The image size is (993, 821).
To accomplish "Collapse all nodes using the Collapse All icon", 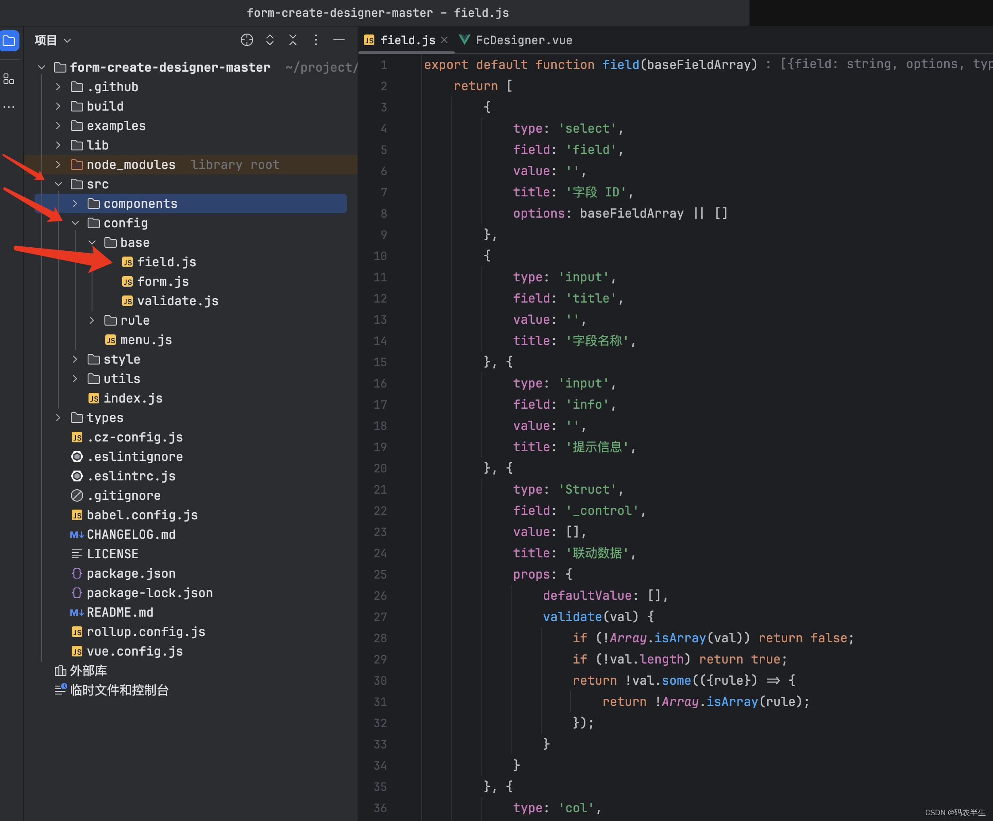I will pyautogui.click(x=293, y=40).
